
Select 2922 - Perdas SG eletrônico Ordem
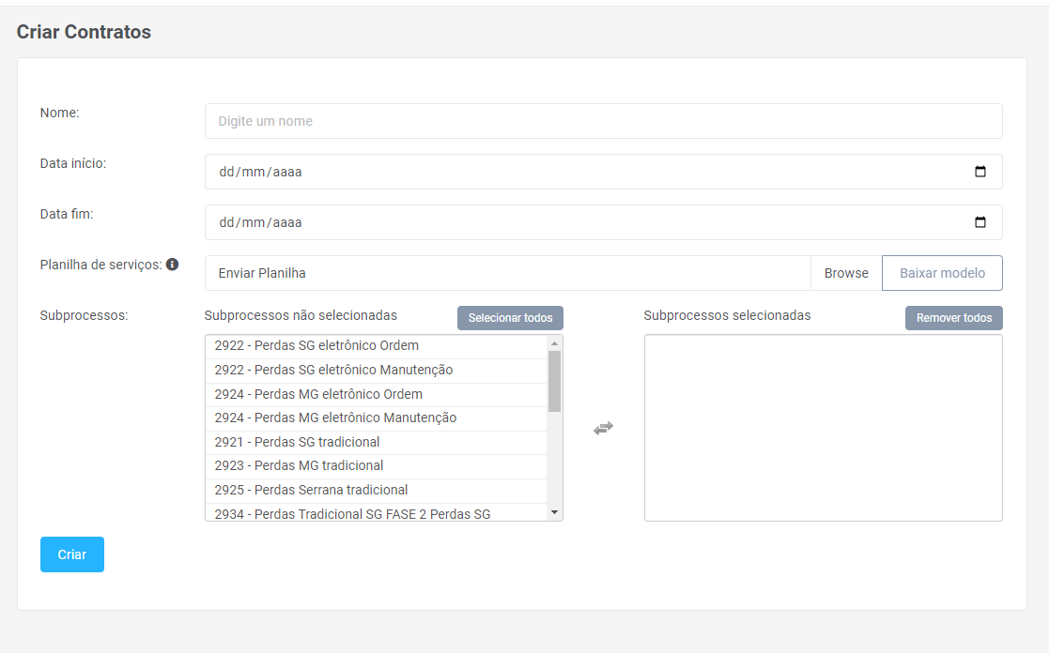point(316,345)
